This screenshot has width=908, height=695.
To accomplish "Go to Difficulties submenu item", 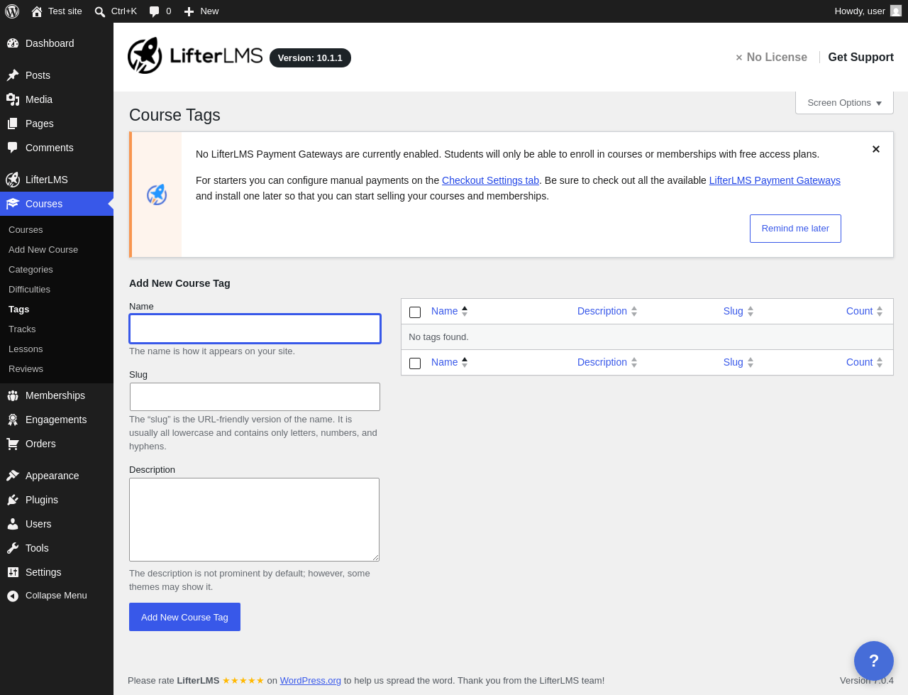I will (29, 290).
